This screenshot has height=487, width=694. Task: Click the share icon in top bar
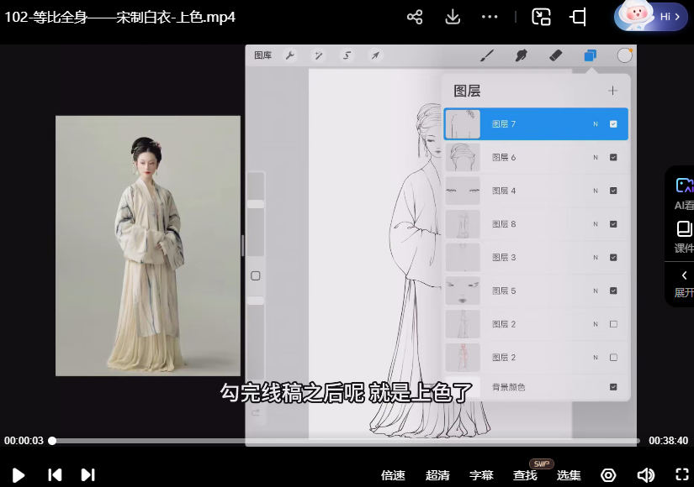tap(414, 17)
